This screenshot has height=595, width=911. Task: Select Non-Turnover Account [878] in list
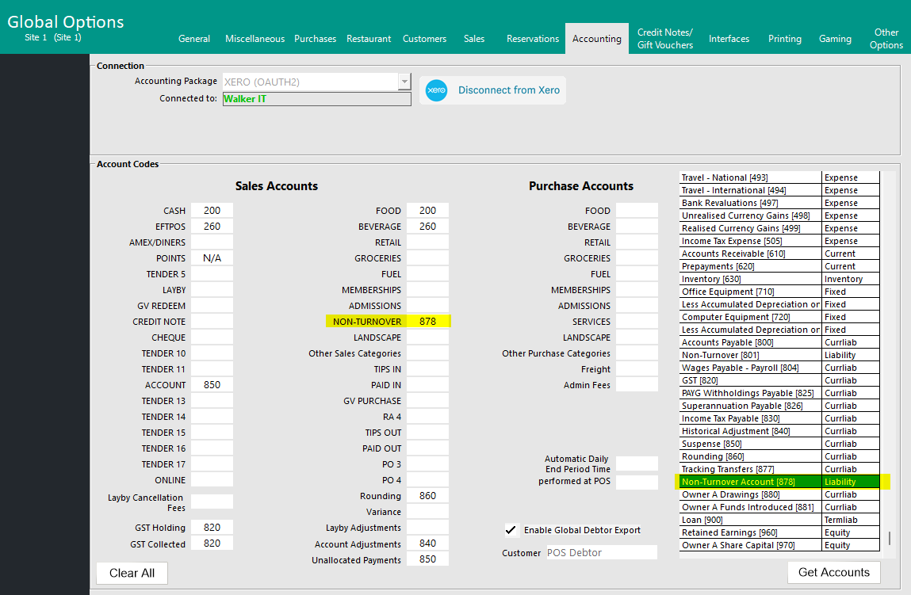(750, 482)
